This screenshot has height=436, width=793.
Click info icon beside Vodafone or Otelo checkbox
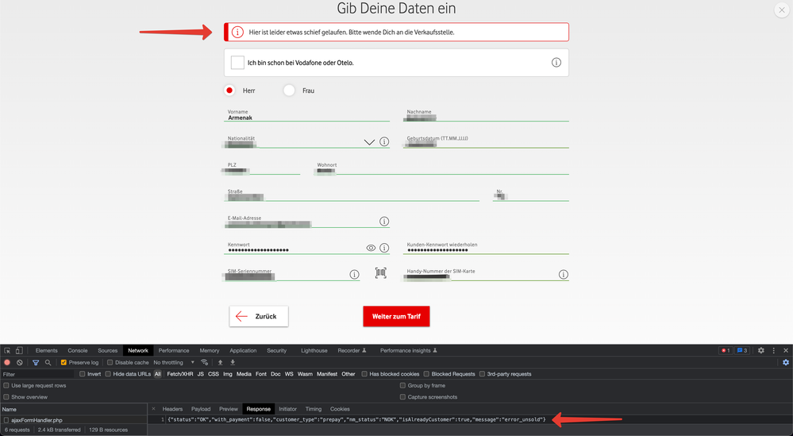pyautogui.click(x=556, y=62)
